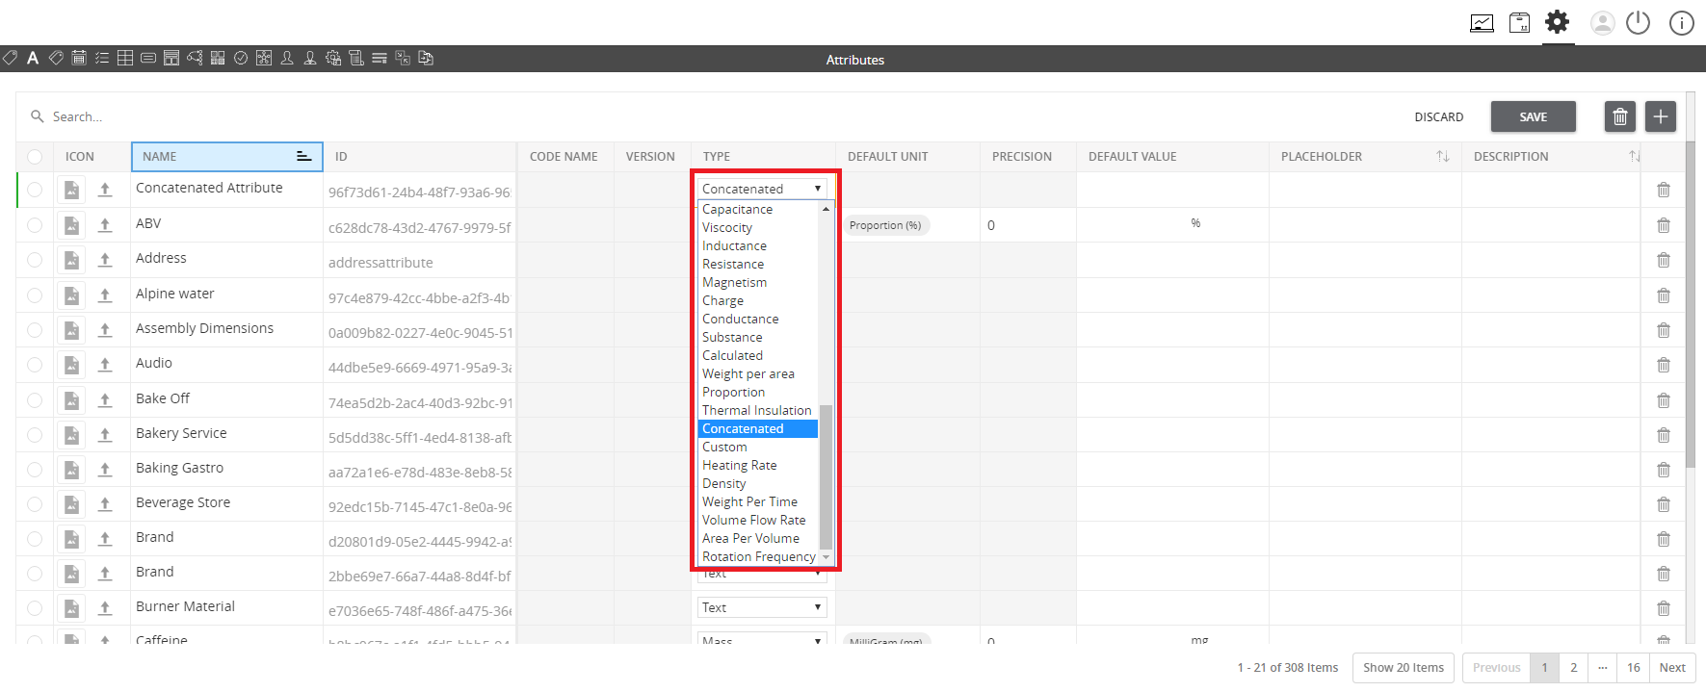Choose Volume Flow Rate from the type list
The height and width of the screenshot is (692, 1706).
(x=757, y=520)
